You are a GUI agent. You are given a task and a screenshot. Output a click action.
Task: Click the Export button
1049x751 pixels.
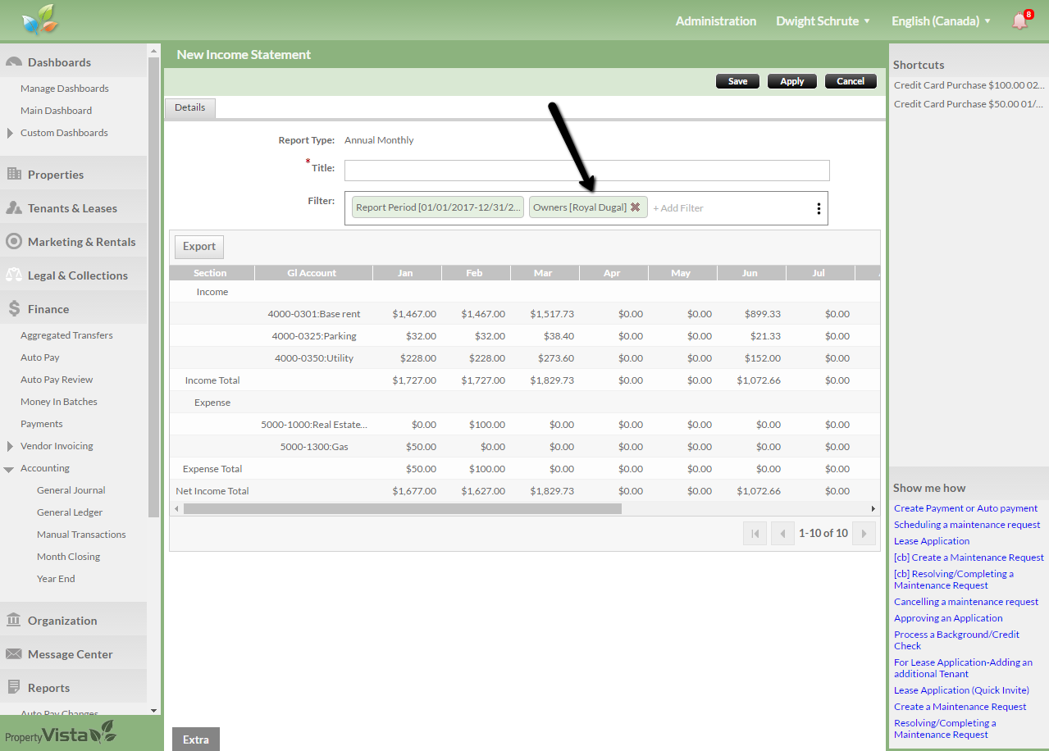198,247
